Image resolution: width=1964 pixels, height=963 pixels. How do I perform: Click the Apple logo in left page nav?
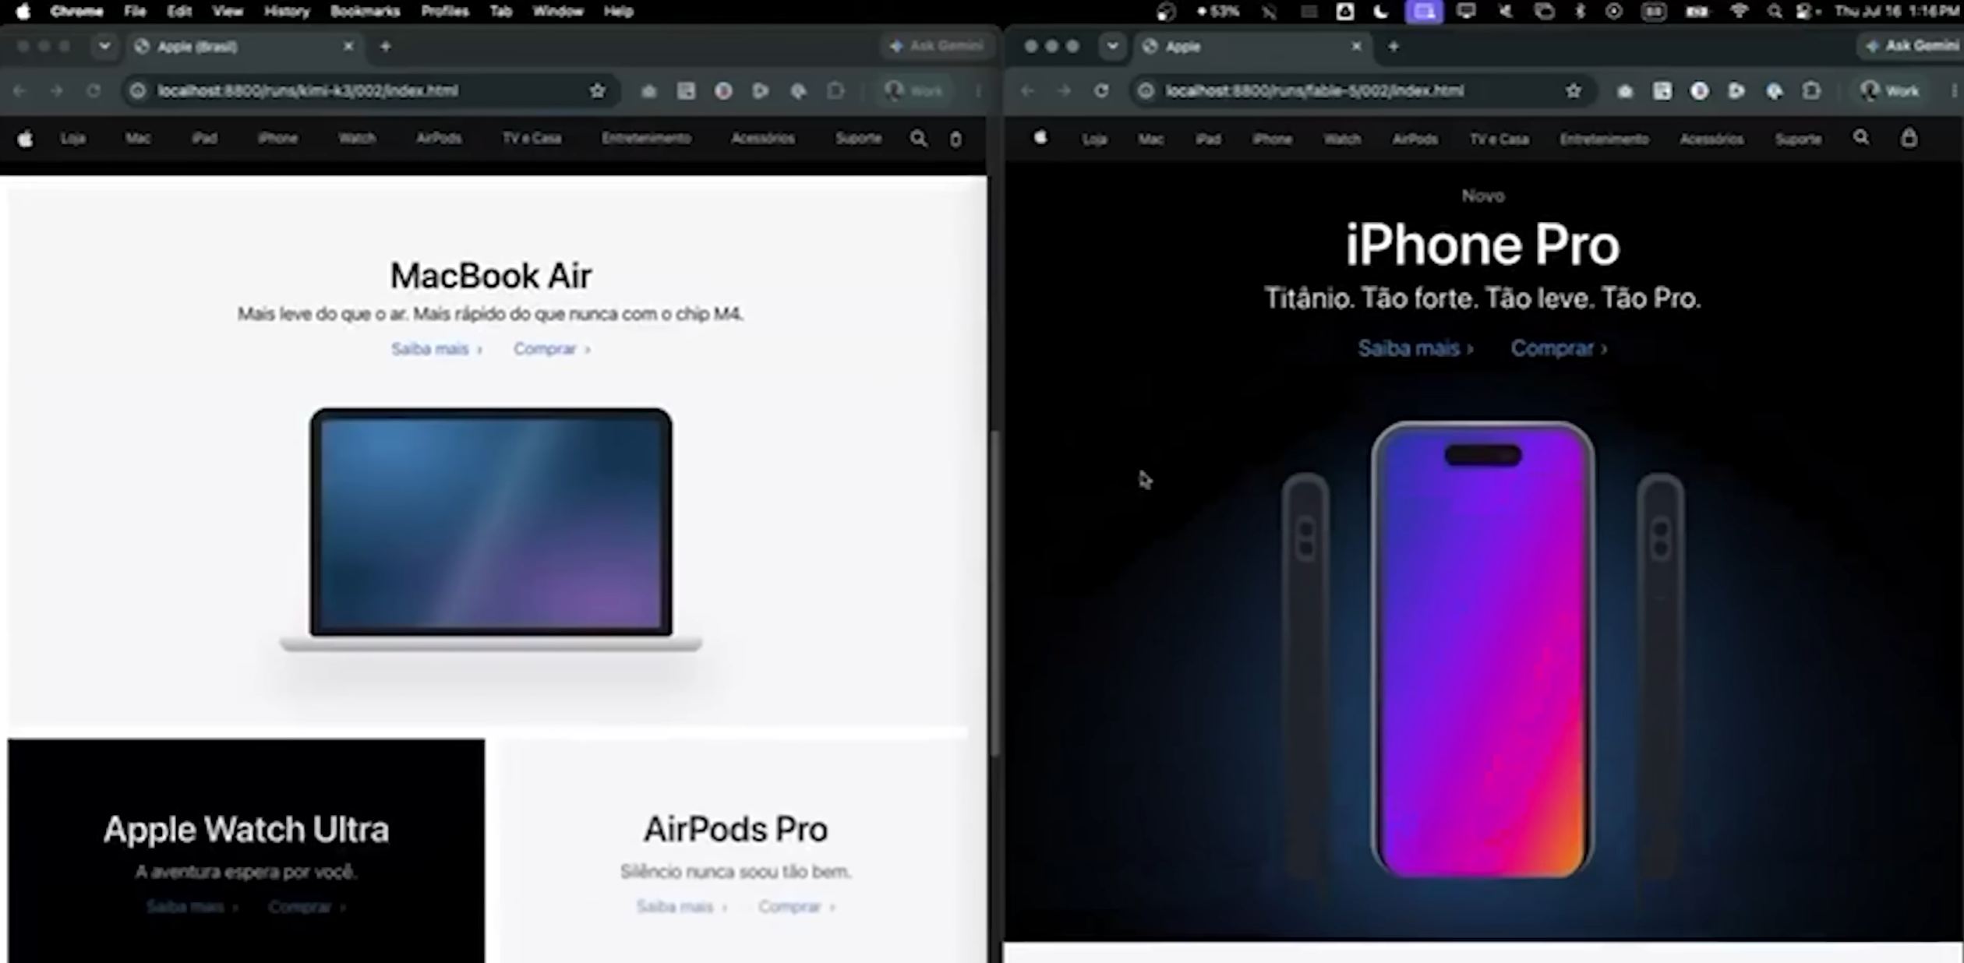(25, 139)
